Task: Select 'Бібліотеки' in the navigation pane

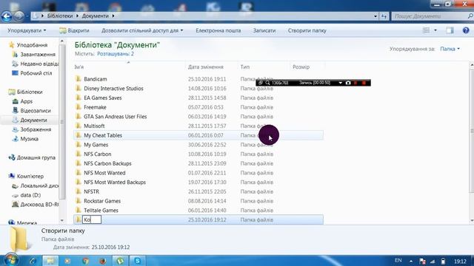Action: click(30, 92)
